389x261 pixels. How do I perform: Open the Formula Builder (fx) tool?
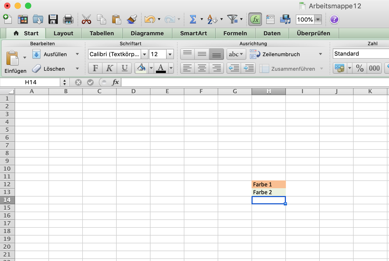pos(255,19)
